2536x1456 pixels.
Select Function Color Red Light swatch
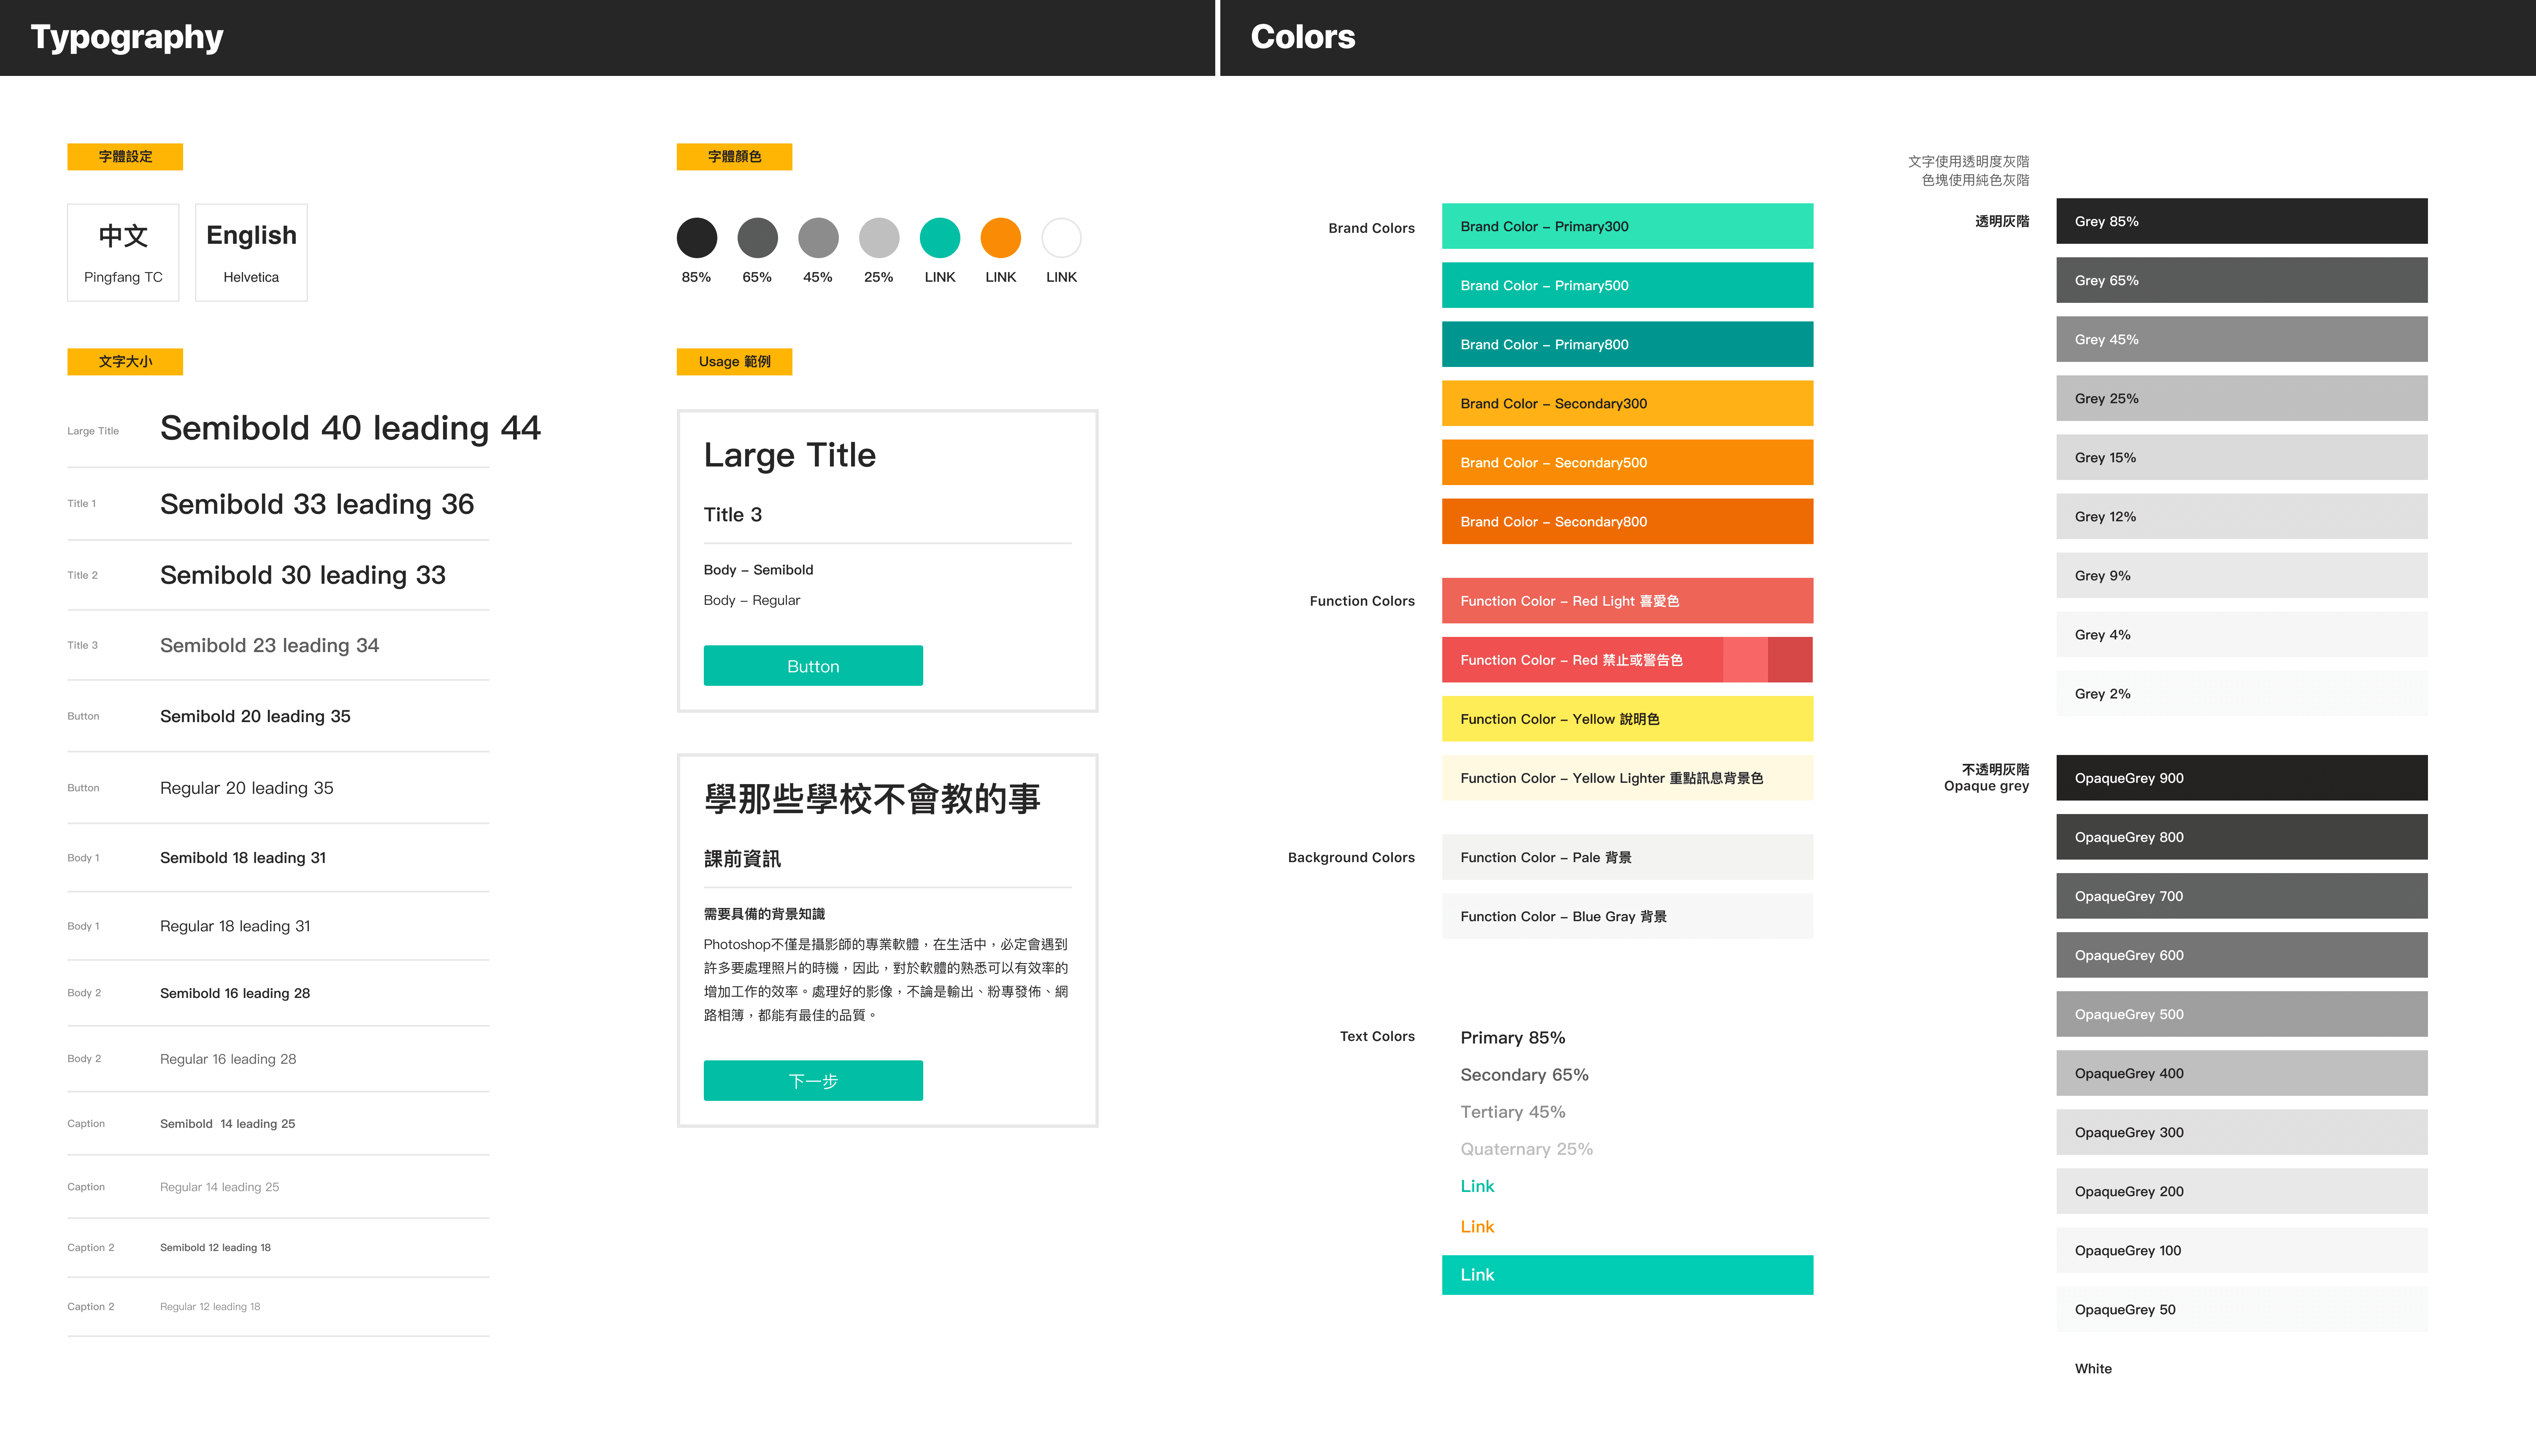[1627, 601]
